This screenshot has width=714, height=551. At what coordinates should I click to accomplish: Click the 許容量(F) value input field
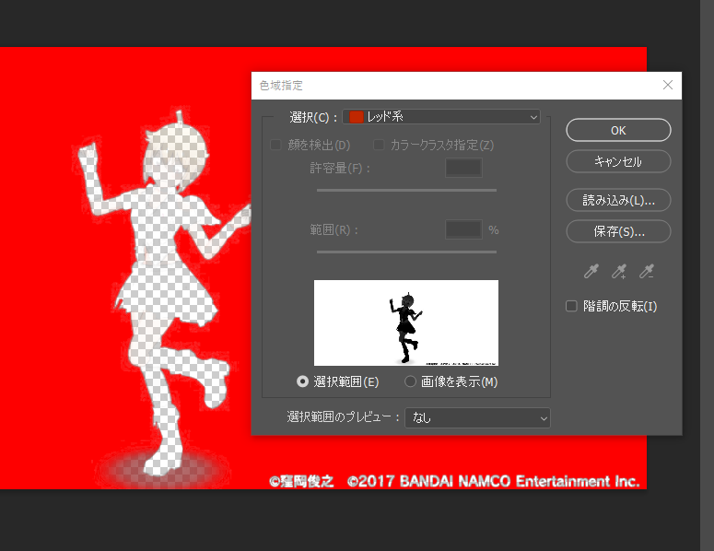(463, 168)
